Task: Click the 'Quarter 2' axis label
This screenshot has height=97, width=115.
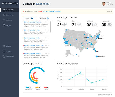Action: point(81,89)
